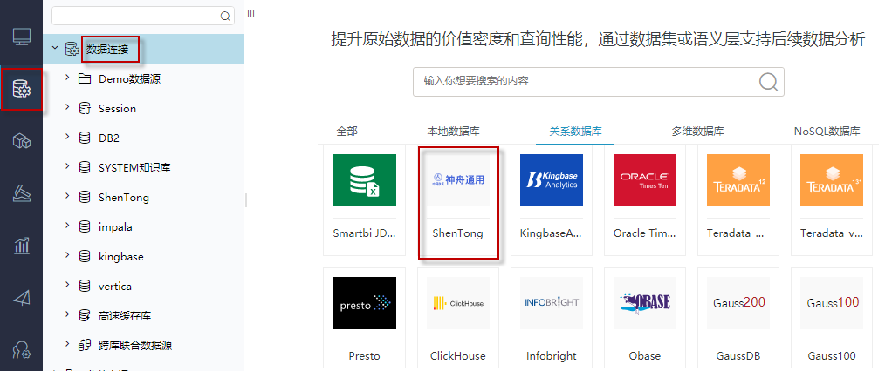Expand the DB2 tree node

pyautogui.click(x=67, y=138)
